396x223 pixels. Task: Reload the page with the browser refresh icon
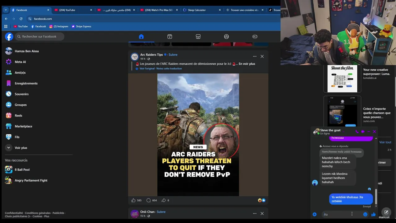point(21,19)
